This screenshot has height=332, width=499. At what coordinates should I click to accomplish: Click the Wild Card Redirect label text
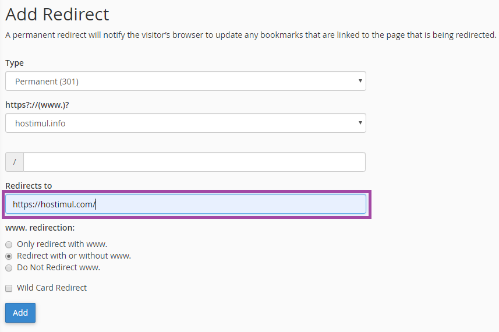(52, 288)
